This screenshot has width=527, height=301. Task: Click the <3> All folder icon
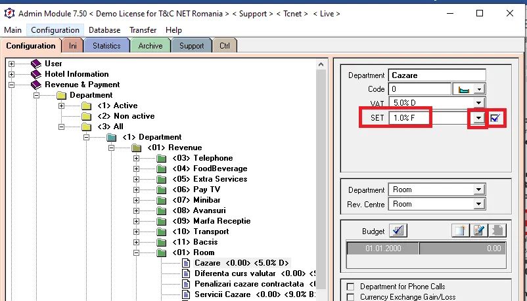86,127
